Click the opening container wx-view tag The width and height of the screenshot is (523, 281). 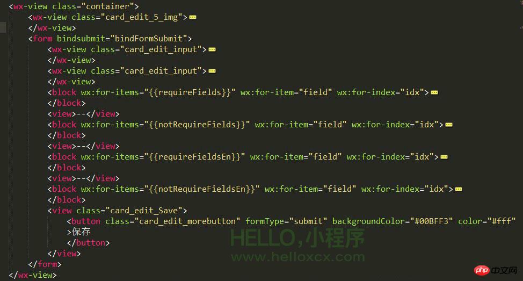click(x=74, y=6)
